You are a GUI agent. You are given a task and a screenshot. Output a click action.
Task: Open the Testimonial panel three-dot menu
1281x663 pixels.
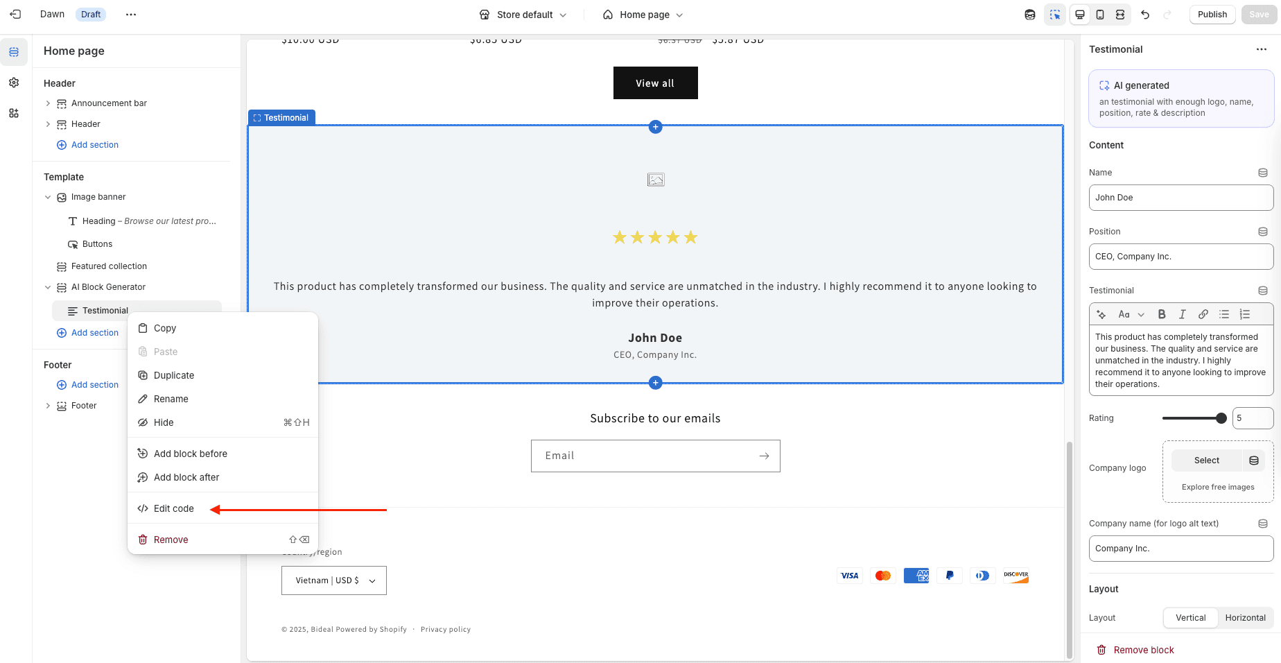(1261, 49)
